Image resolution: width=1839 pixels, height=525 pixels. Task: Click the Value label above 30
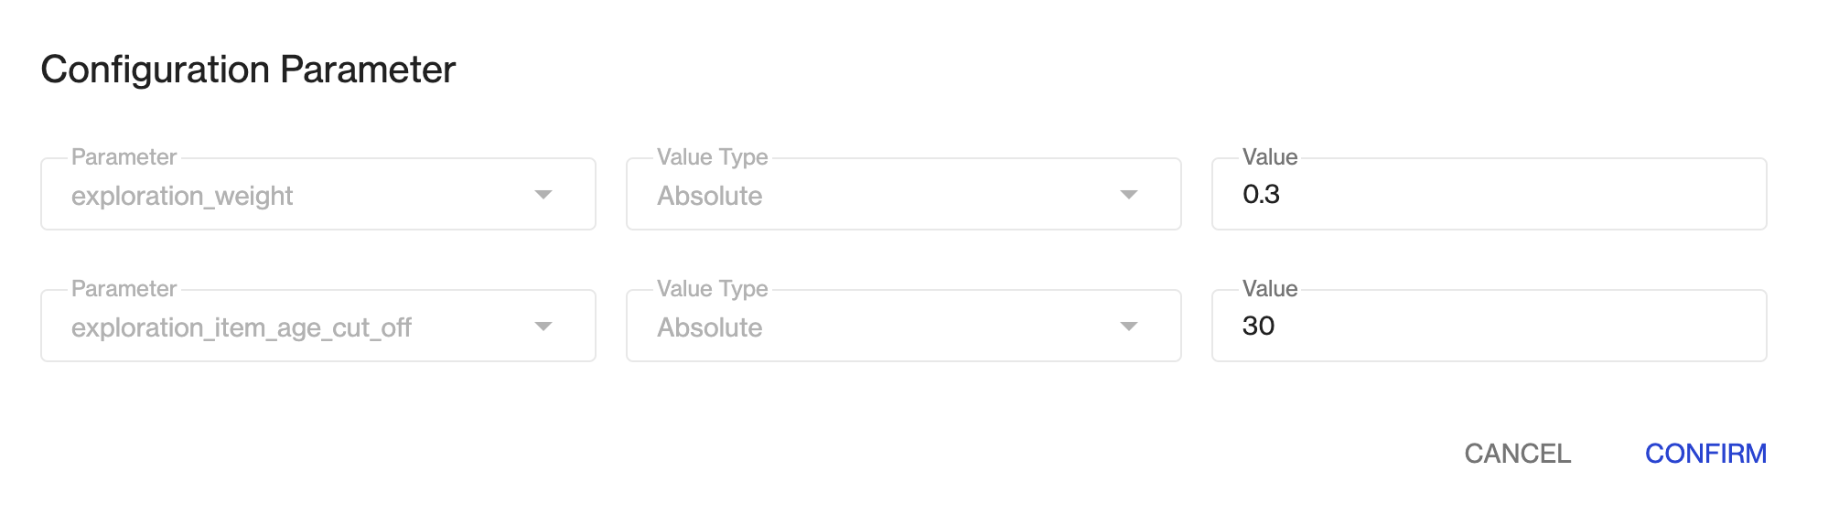click(x=1270, y=289)
